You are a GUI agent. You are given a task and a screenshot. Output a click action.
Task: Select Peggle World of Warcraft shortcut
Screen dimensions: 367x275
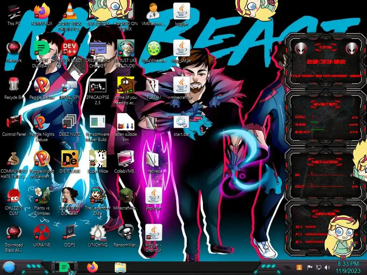[x=42, y=159]
